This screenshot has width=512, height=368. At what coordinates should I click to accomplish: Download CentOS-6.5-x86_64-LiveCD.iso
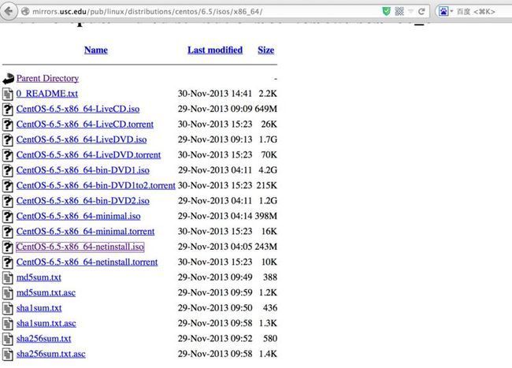point(78,109)
